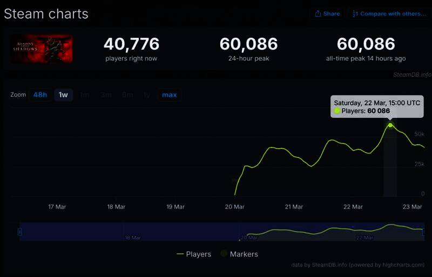Click the highlighted peak point on chart
432x277 pixels.
point(390,125)
